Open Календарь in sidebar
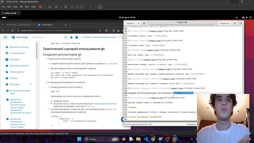Image resolution: width=254 pixels, height=143 pixels. [15, 60]
